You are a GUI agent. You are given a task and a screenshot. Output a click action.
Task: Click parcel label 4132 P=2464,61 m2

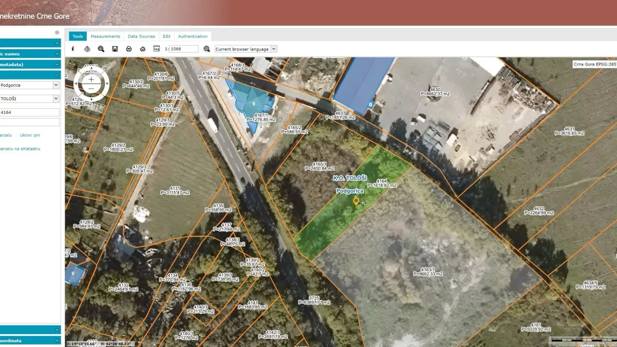123,287
